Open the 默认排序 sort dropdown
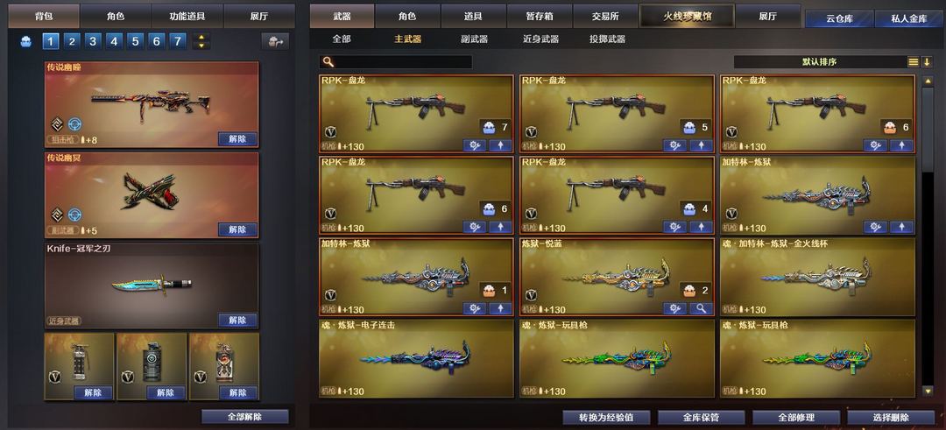 pyautogui.click(x=819, y=61)
